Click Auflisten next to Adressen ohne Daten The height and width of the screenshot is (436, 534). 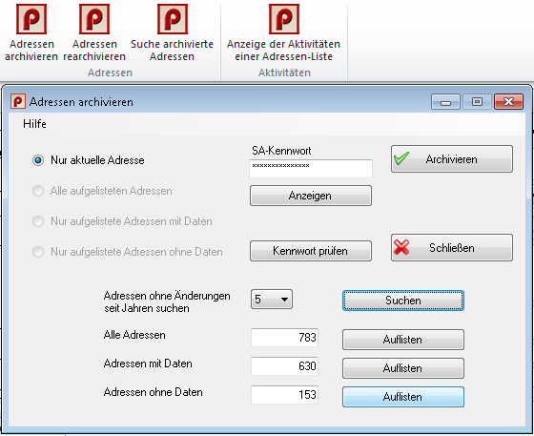click(403, 397)
